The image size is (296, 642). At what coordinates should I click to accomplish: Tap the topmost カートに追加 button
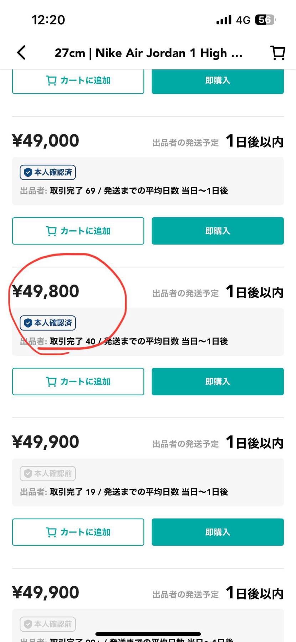pyautogui.click(x=78, y=81)
